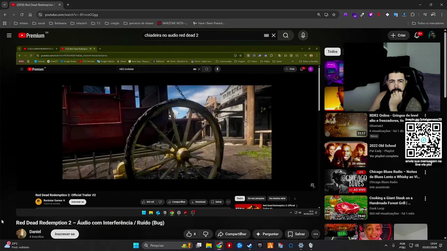This screenshot has width=447, height=251.
Task: Open a new browser tab
Action: point(68,5)
